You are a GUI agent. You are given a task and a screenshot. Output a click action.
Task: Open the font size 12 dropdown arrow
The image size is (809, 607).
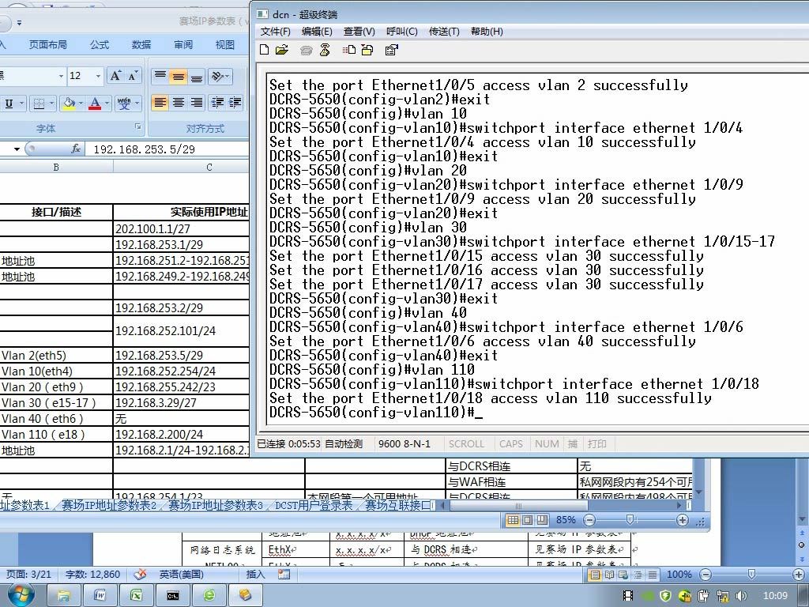coord(98,76)
